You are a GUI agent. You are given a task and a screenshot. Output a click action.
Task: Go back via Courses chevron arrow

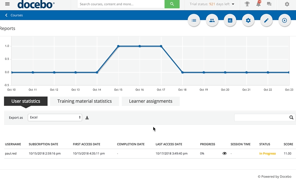(6, 15)
